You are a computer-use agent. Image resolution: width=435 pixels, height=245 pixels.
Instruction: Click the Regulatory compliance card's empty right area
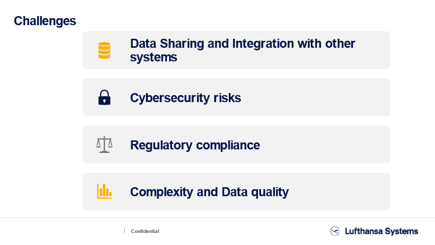click(x=324, y=144)
